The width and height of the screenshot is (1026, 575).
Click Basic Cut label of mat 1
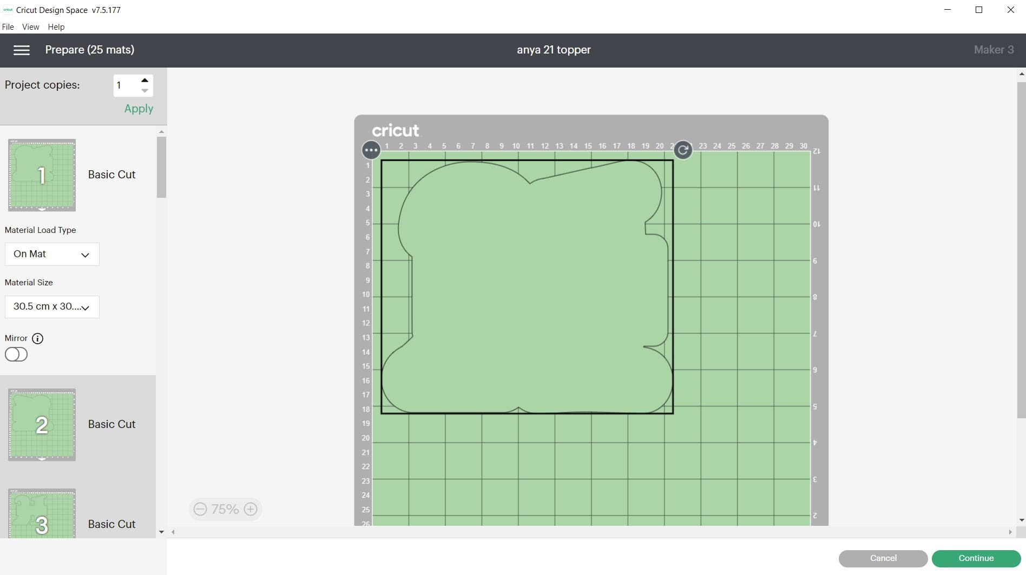(x=112, y=175)
